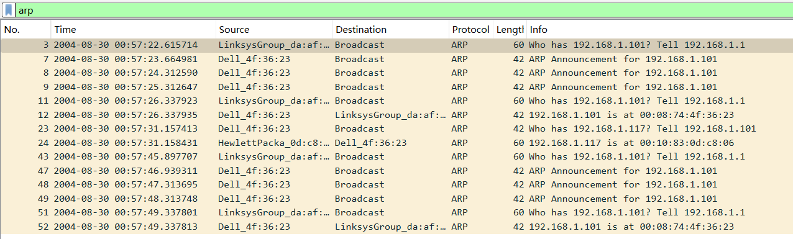The image size is (793, 239).
Task: Click the display filter bookmark icon
Action: coord(9,11)
